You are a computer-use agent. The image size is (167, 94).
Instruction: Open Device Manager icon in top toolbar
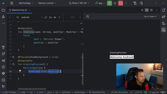pos(135,3)
